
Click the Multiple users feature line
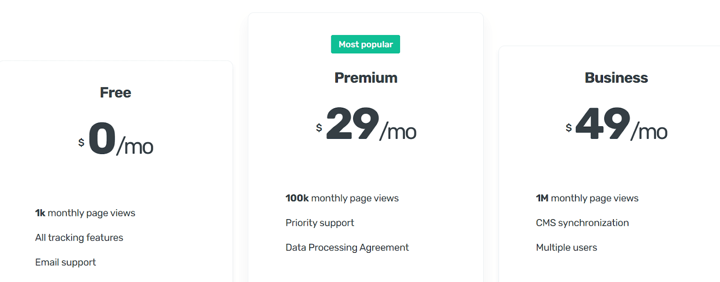point(566,247)
